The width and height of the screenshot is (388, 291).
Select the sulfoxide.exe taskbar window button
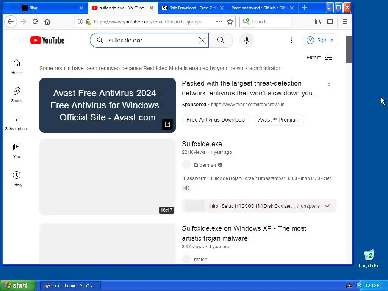point(70,286)
